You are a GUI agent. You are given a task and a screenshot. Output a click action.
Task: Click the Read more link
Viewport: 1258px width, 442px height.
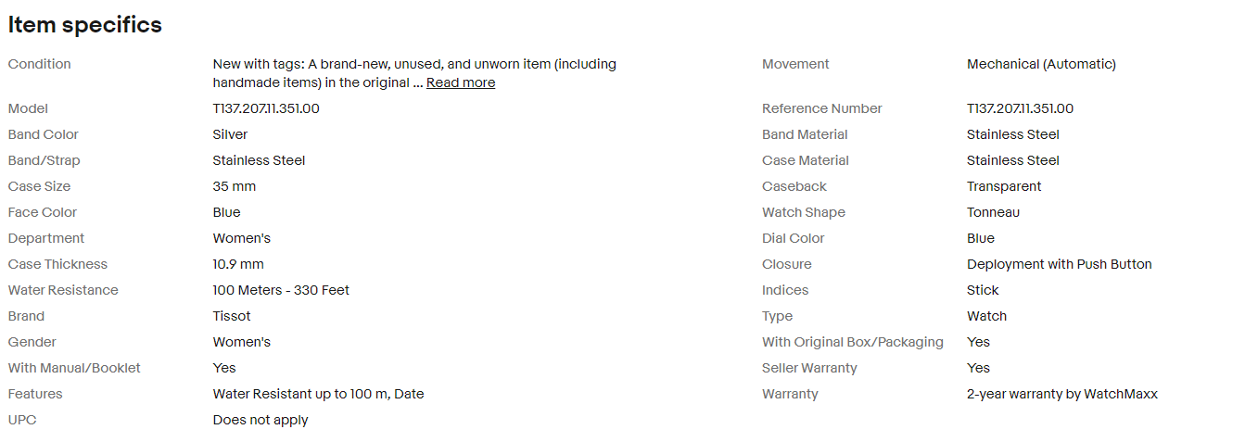[x=460, y=83]
